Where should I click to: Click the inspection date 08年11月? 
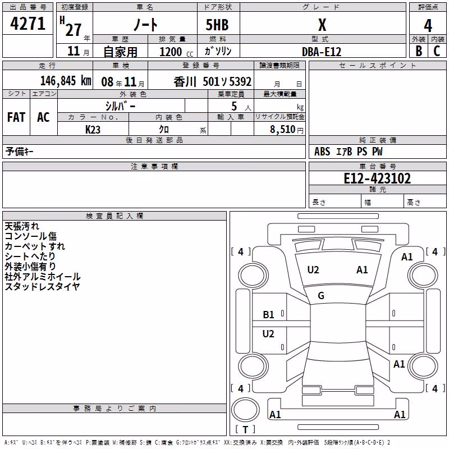coord(123,82)
